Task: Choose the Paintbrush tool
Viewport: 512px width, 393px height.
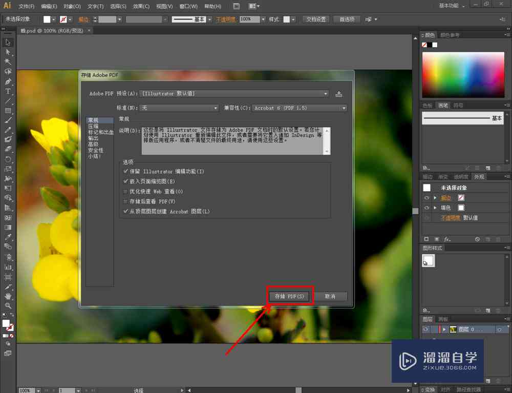Action: pos(8,120)
